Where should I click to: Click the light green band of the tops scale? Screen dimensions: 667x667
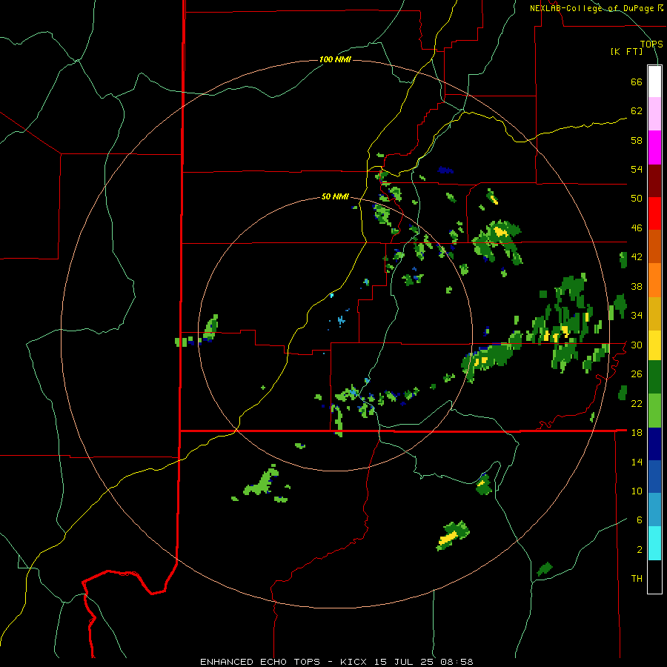click(654, 411)
